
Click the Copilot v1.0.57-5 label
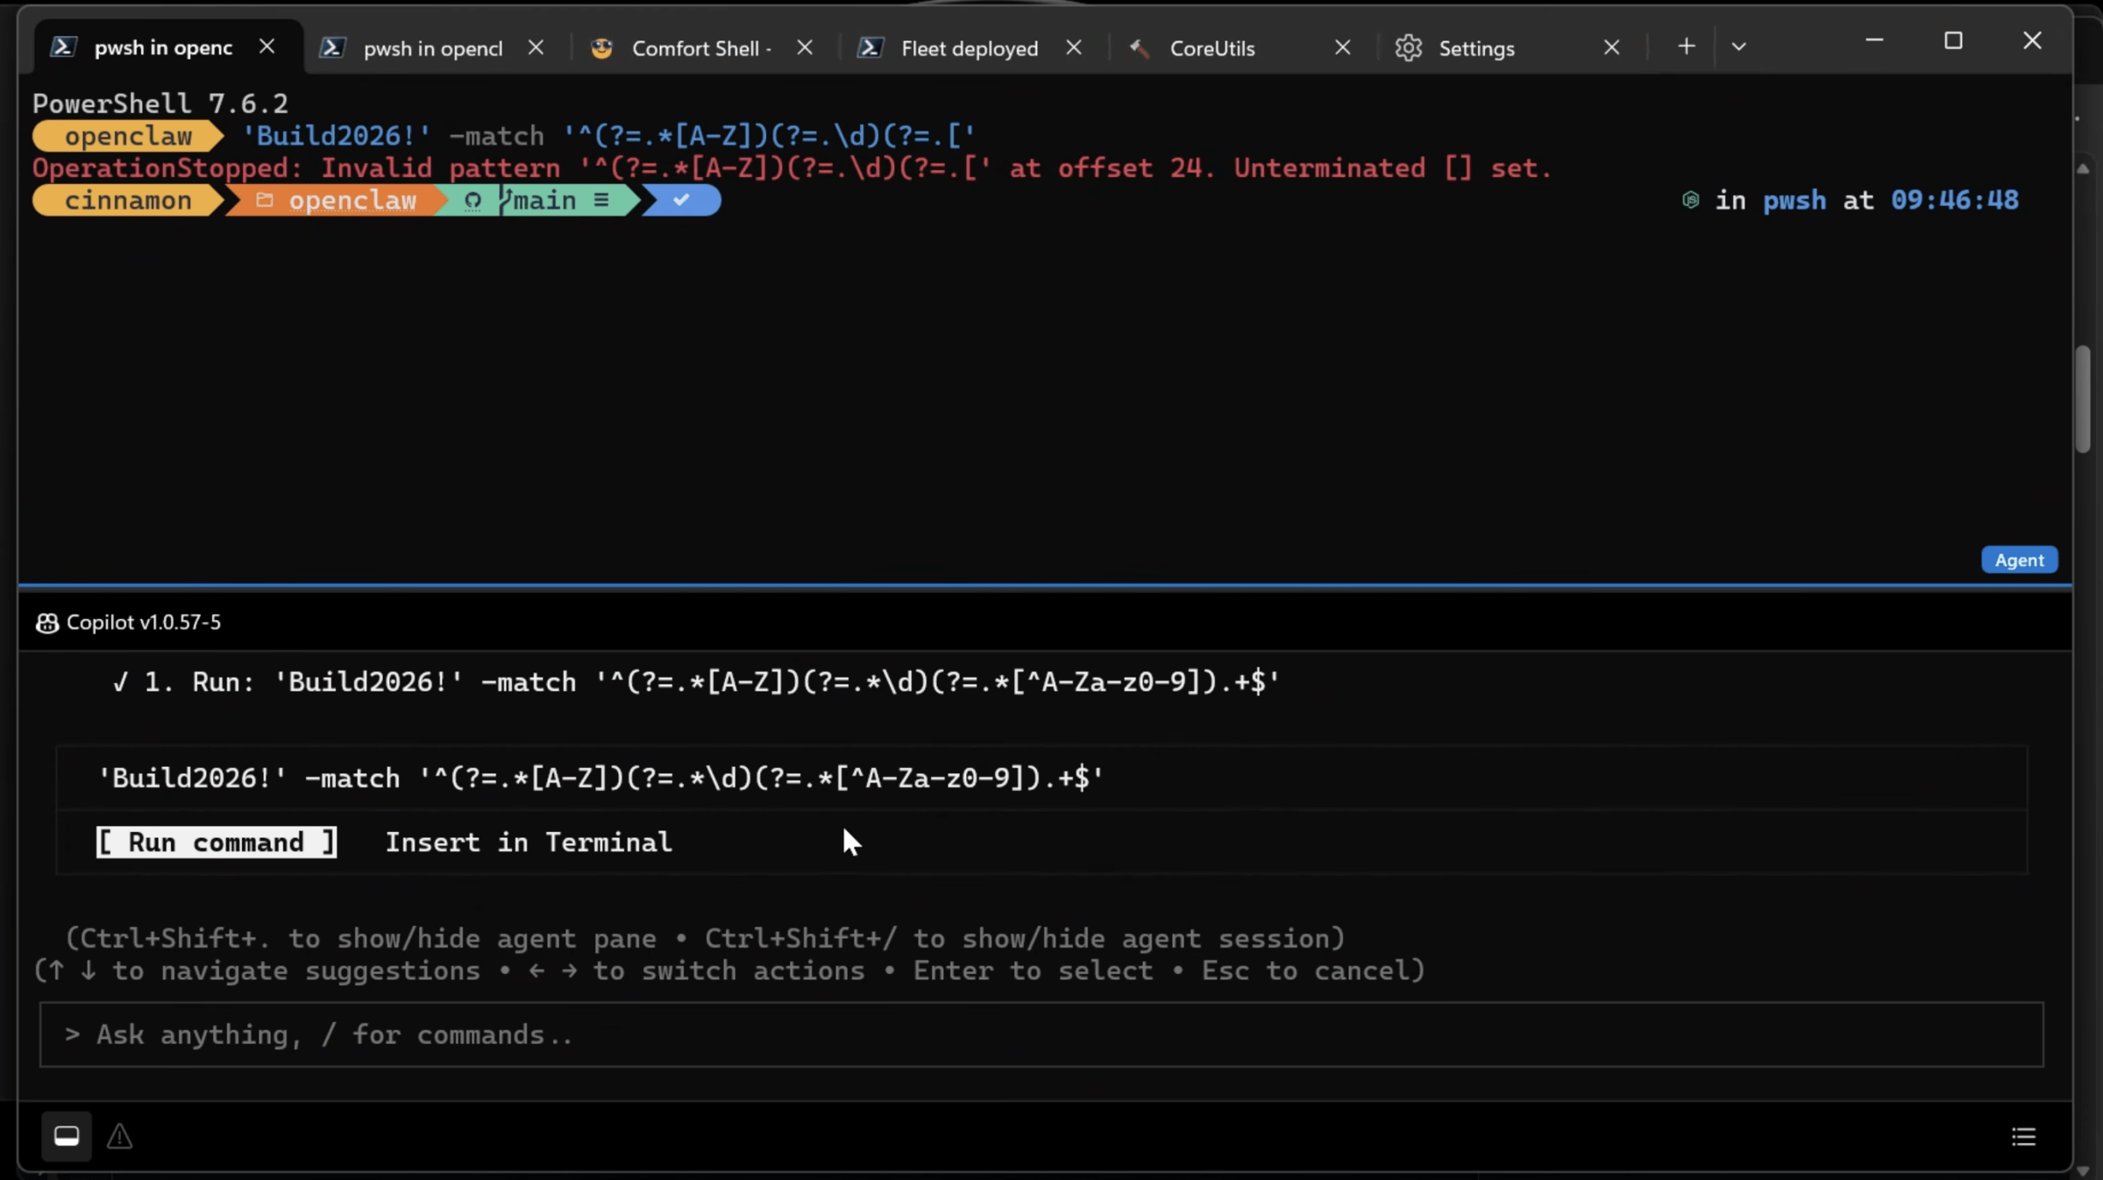point(144,622)
